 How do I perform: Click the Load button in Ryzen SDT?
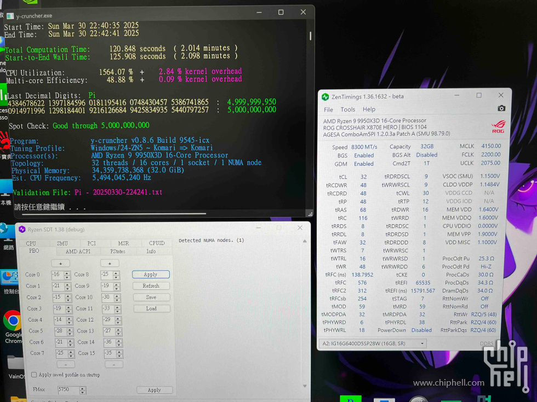coord(151,308)
